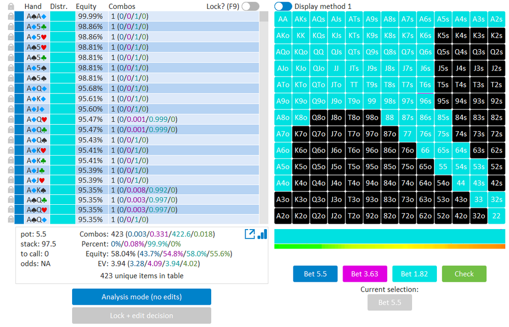Click the cyan Distr. cell of A♦5♣ row
The image size is (509, 327).
(63, 27)
